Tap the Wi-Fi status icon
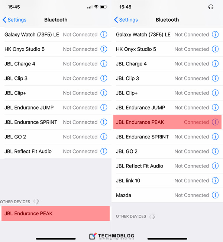The width and height of the screenshot is (223, 242). click(96, 7)
